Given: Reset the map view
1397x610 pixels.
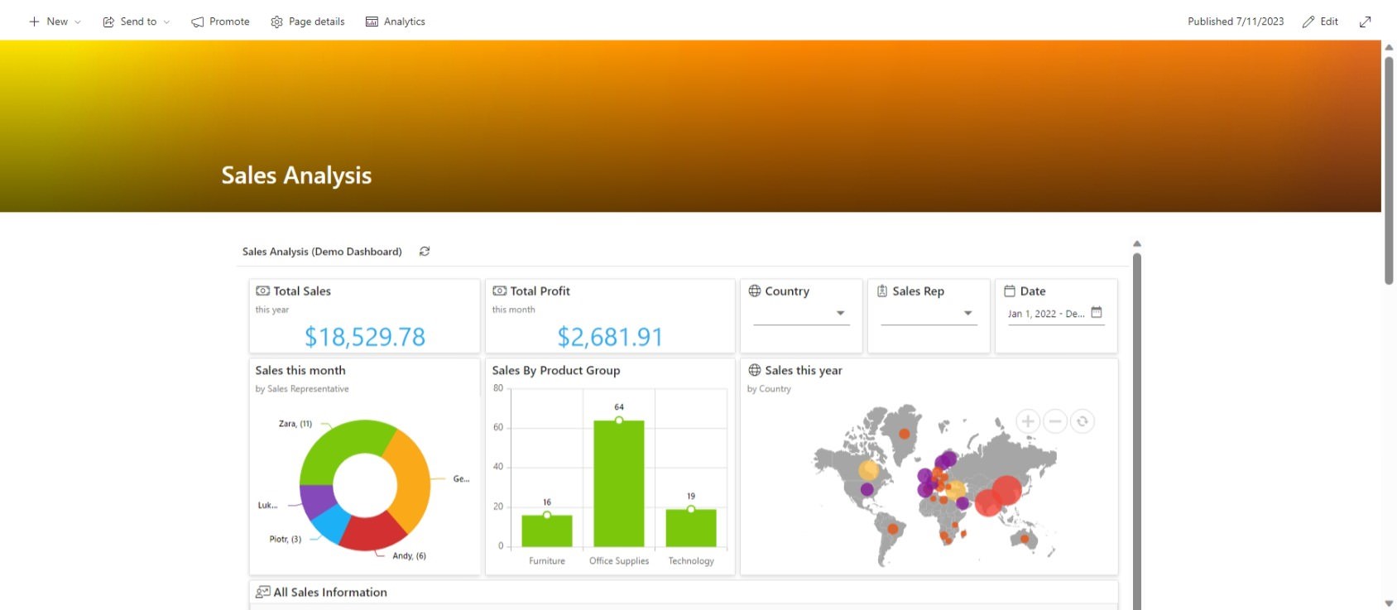Looking at the screenshot, I should point(1082,421).
